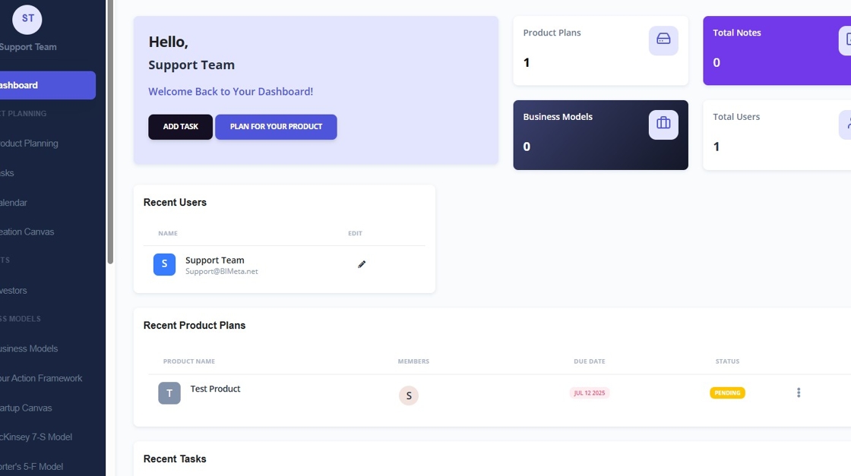Click the blue S avatar in Recent Users
851x476 pixels.
click(164, 264)
